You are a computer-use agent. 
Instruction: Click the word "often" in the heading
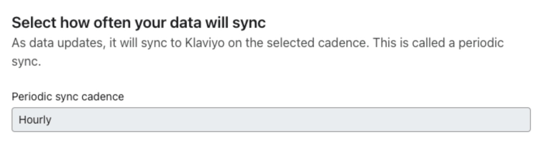tap(114, 23)
